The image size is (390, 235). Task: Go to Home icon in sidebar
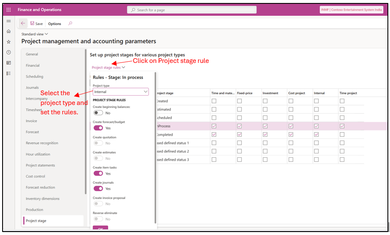click(9, 31)
